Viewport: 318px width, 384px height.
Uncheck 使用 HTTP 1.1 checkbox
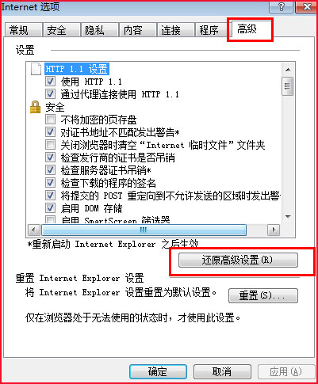[x=50, y=82]
